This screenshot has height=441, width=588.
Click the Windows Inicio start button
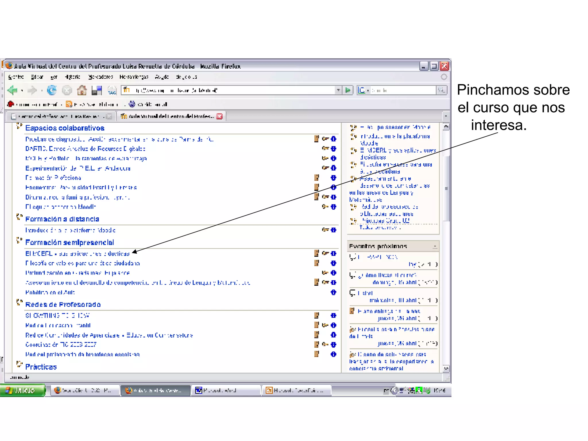(22, 390)
